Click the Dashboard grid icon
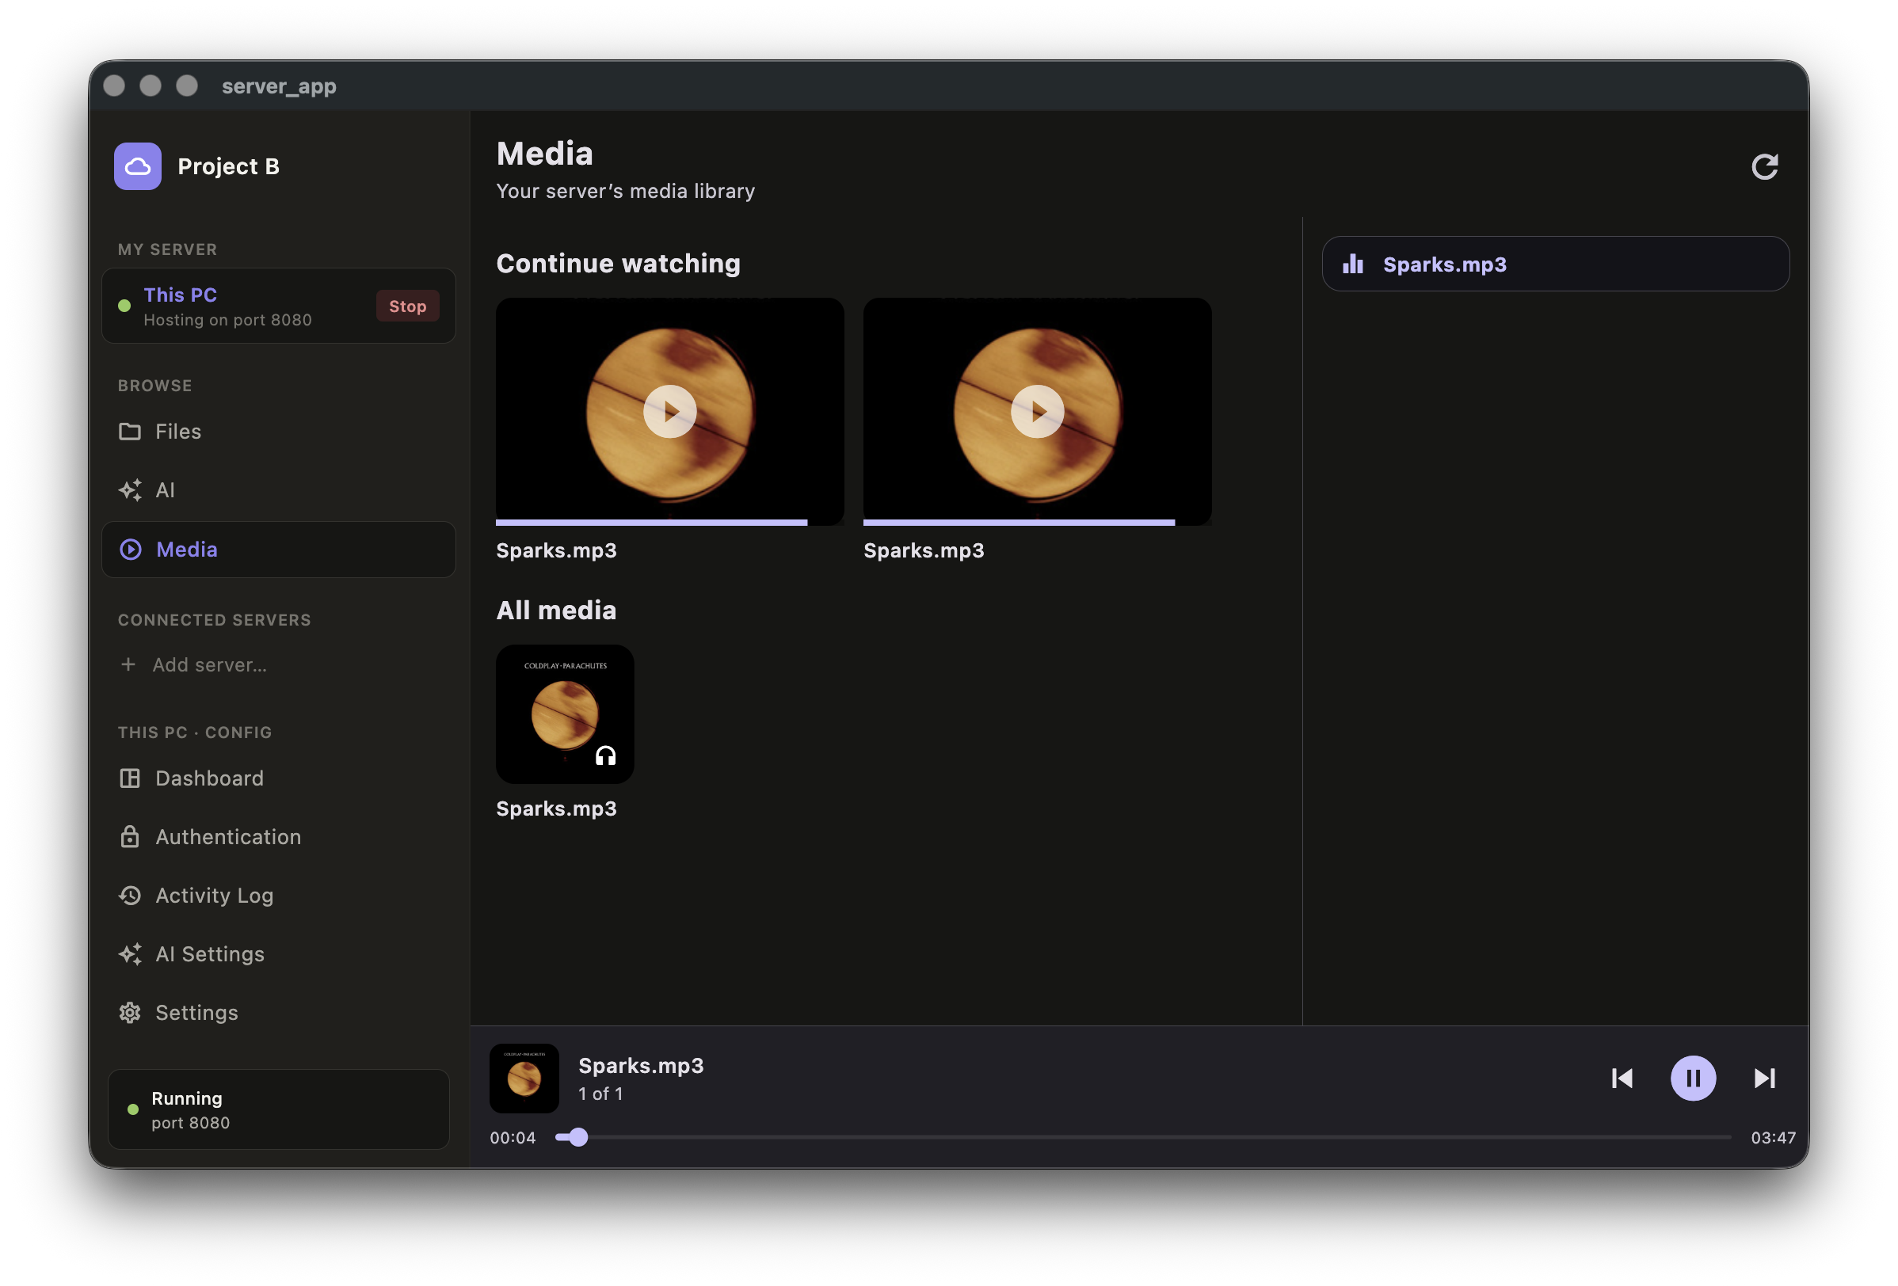1898x1286 pixels. coord(130,778)
